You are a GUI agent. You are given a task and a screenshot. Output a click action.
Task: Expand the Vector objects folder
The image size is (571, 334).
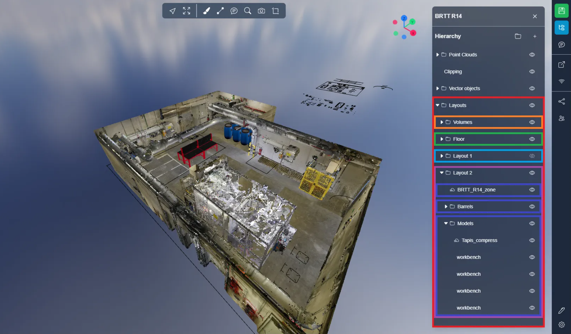[437, 89]
